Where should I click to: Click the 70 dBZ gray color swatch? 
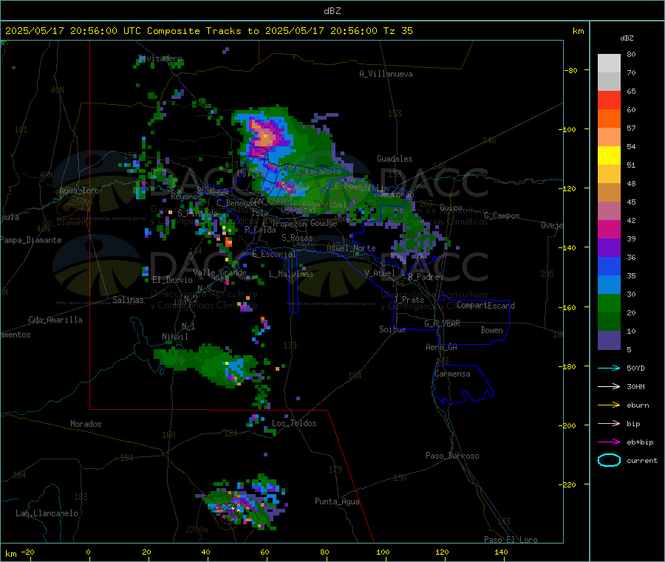click(609, 82)
